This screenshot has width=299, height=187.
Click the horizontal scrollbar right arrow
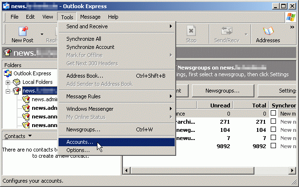(x=292, y=170)
